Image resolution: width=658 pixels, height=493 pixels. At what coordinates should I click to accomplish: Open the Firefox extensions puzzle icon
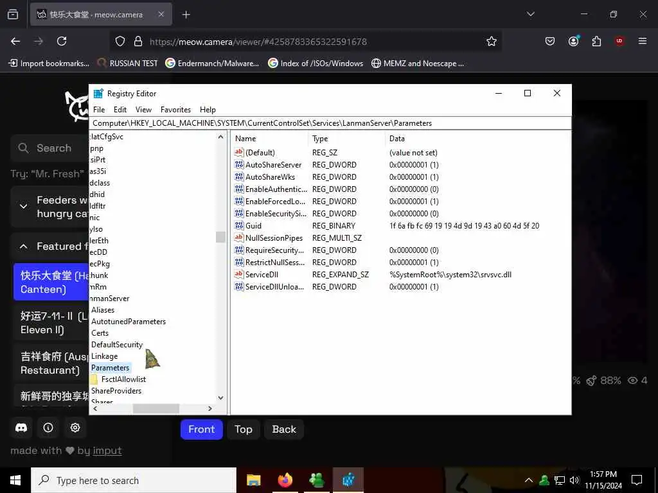pyautogui.click(x=596, y=41)
